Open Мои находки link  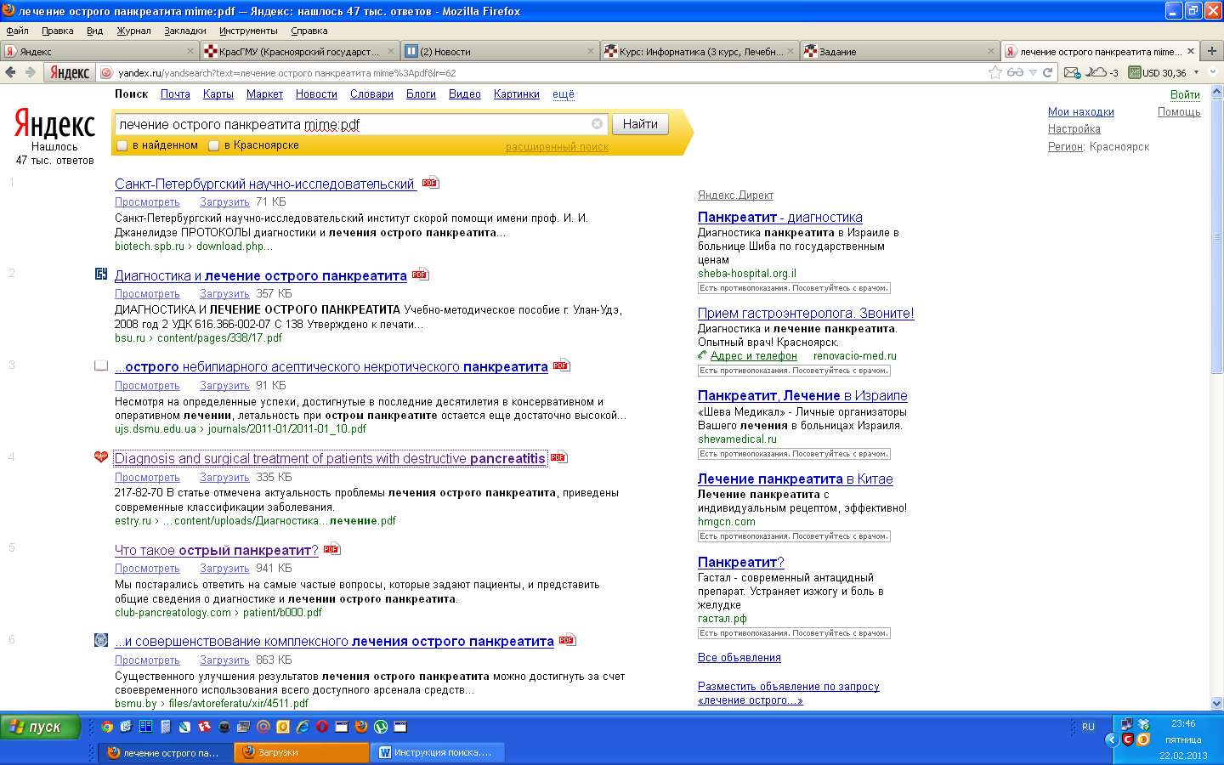point(1080,112)
